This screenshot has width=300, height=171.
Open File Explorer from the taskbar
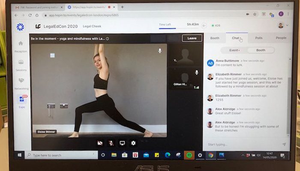[x=114, y=155]
